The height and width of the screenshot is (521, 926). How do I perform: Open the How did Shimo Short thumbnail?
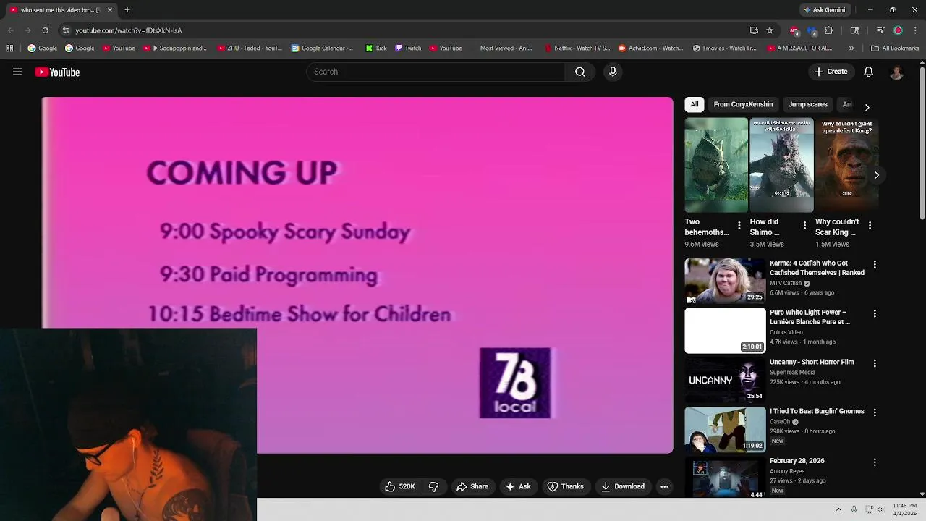(x=781, y=165)
